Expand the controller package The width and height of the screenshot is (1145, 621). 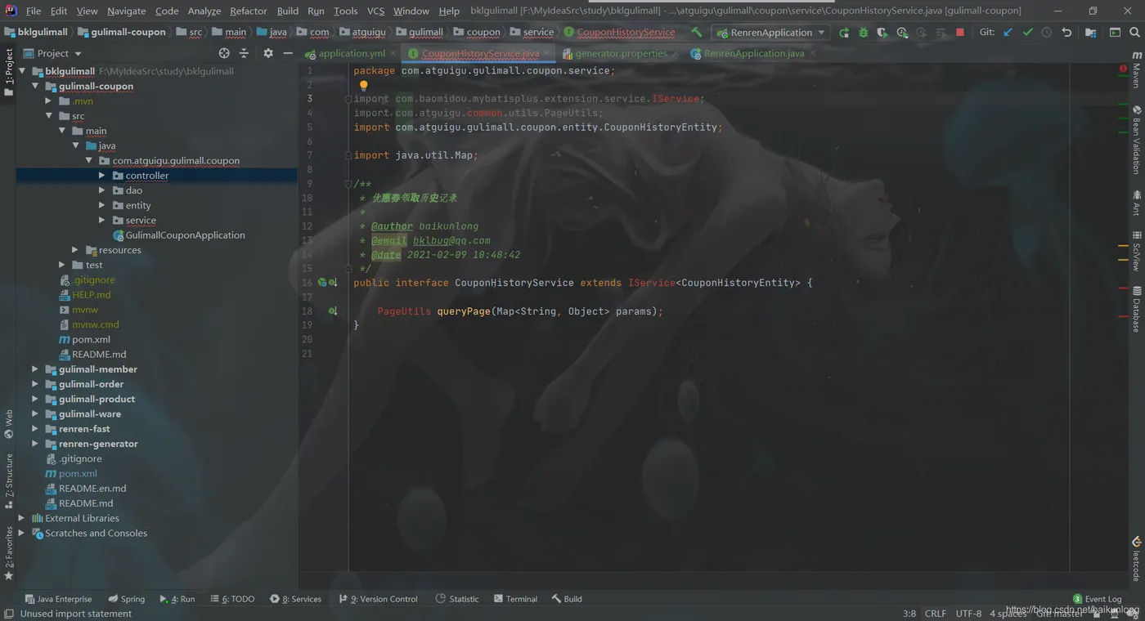coord(102,176)
